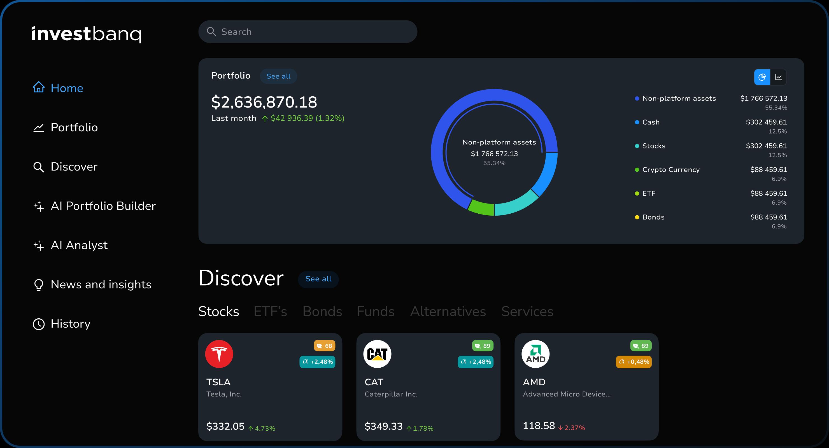Click the News and insights lightbulb icon
Viewport: 829px width, 448px height.
click(x=39, y=285)
